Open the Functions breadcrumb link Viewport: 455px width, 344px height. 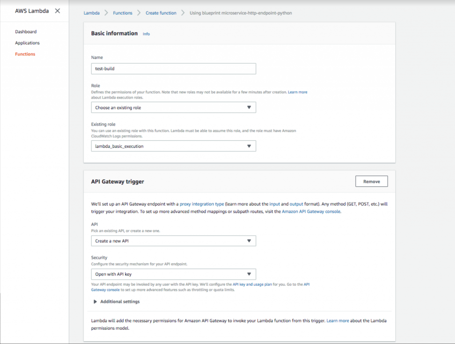(x=123, y=13)
